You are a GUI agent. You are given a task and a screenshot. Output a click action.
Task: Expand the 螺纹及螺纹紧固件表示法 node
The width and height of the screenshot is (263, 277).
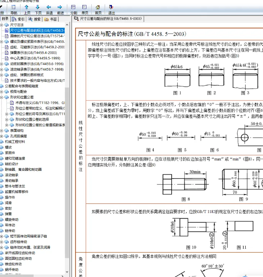pos(1,42)
